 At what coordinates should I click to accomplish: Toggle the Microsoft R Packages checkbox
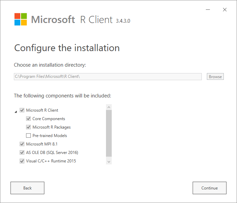29,127
